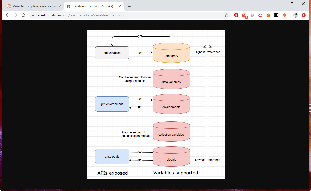Open the cookie manager extension icon
311x191 pixels.
[x=268, y=15]
